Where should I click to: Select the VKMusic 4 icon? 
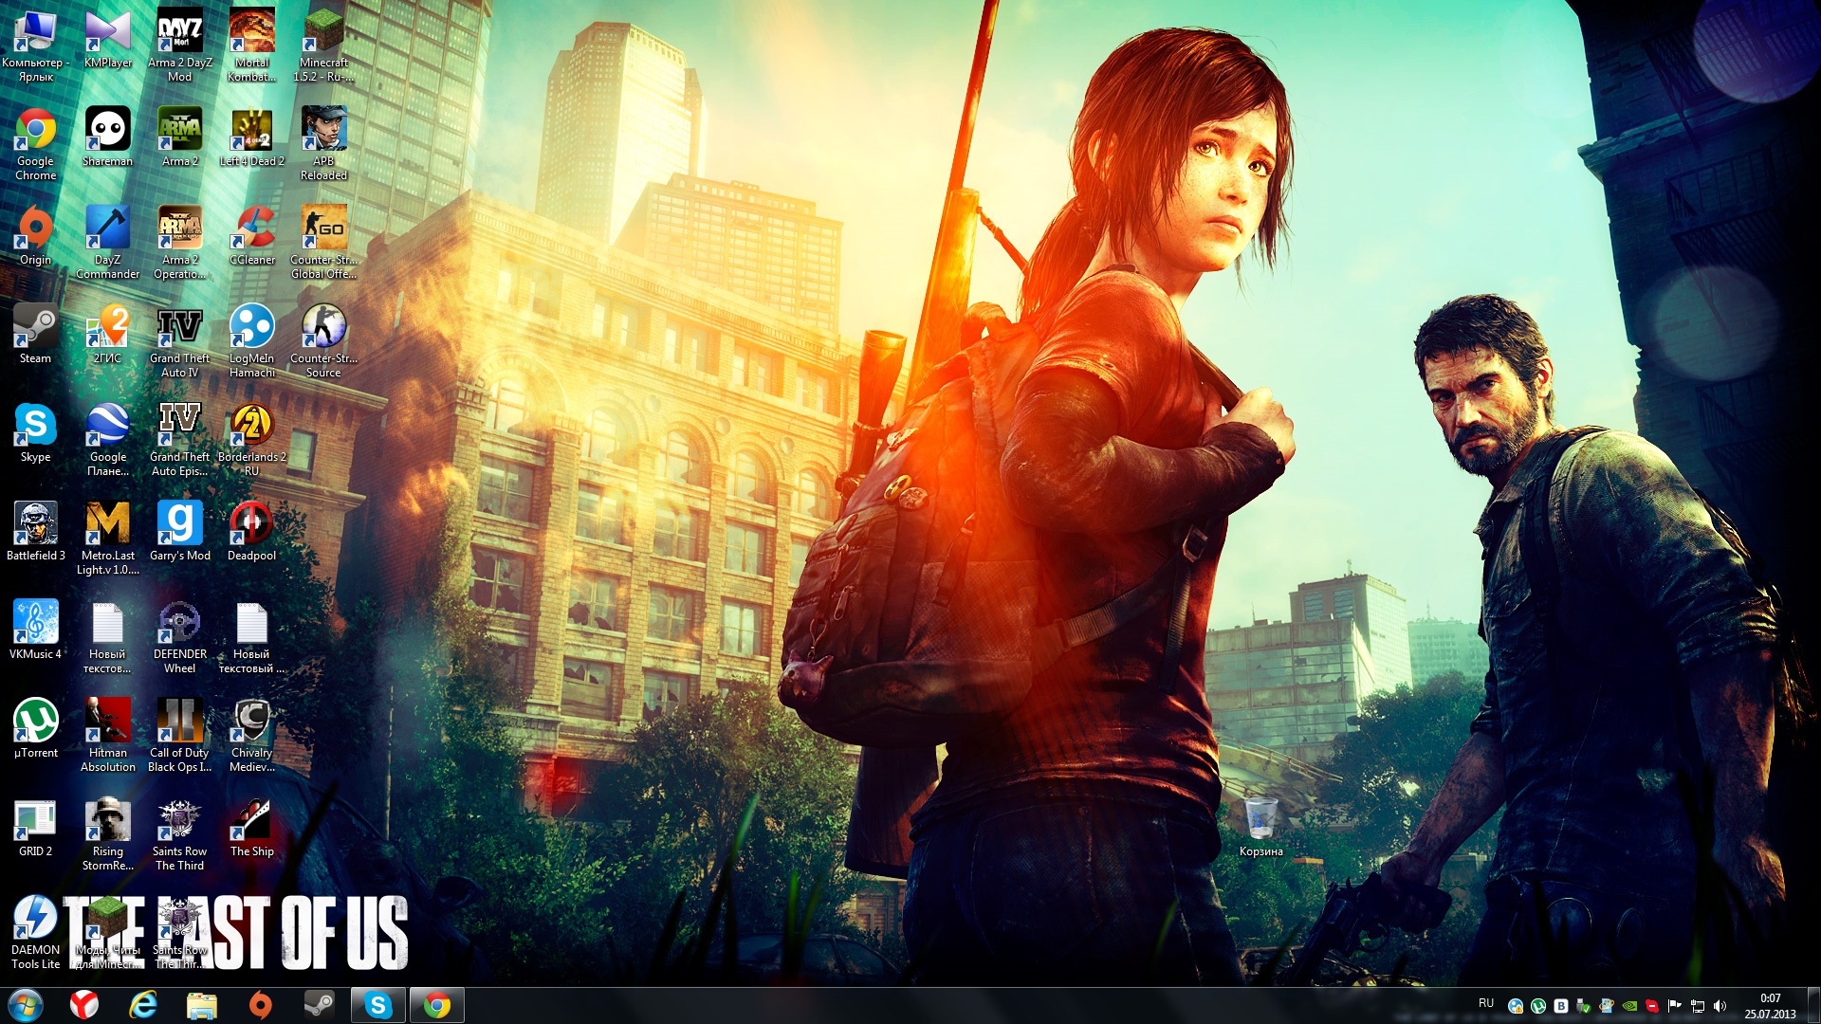pyautogui.click(x=35, y=631)
